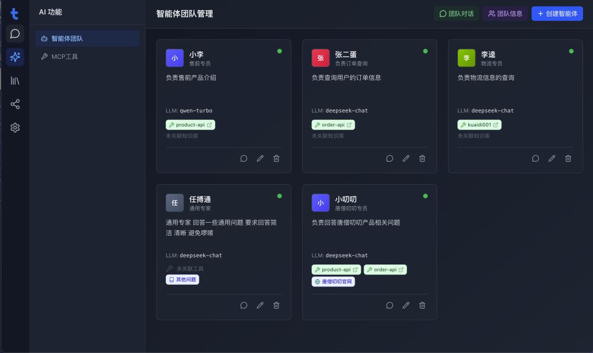Delete the 小叨叨 agent card
This screenshot has height=353, width=593.
click(422, 305)
